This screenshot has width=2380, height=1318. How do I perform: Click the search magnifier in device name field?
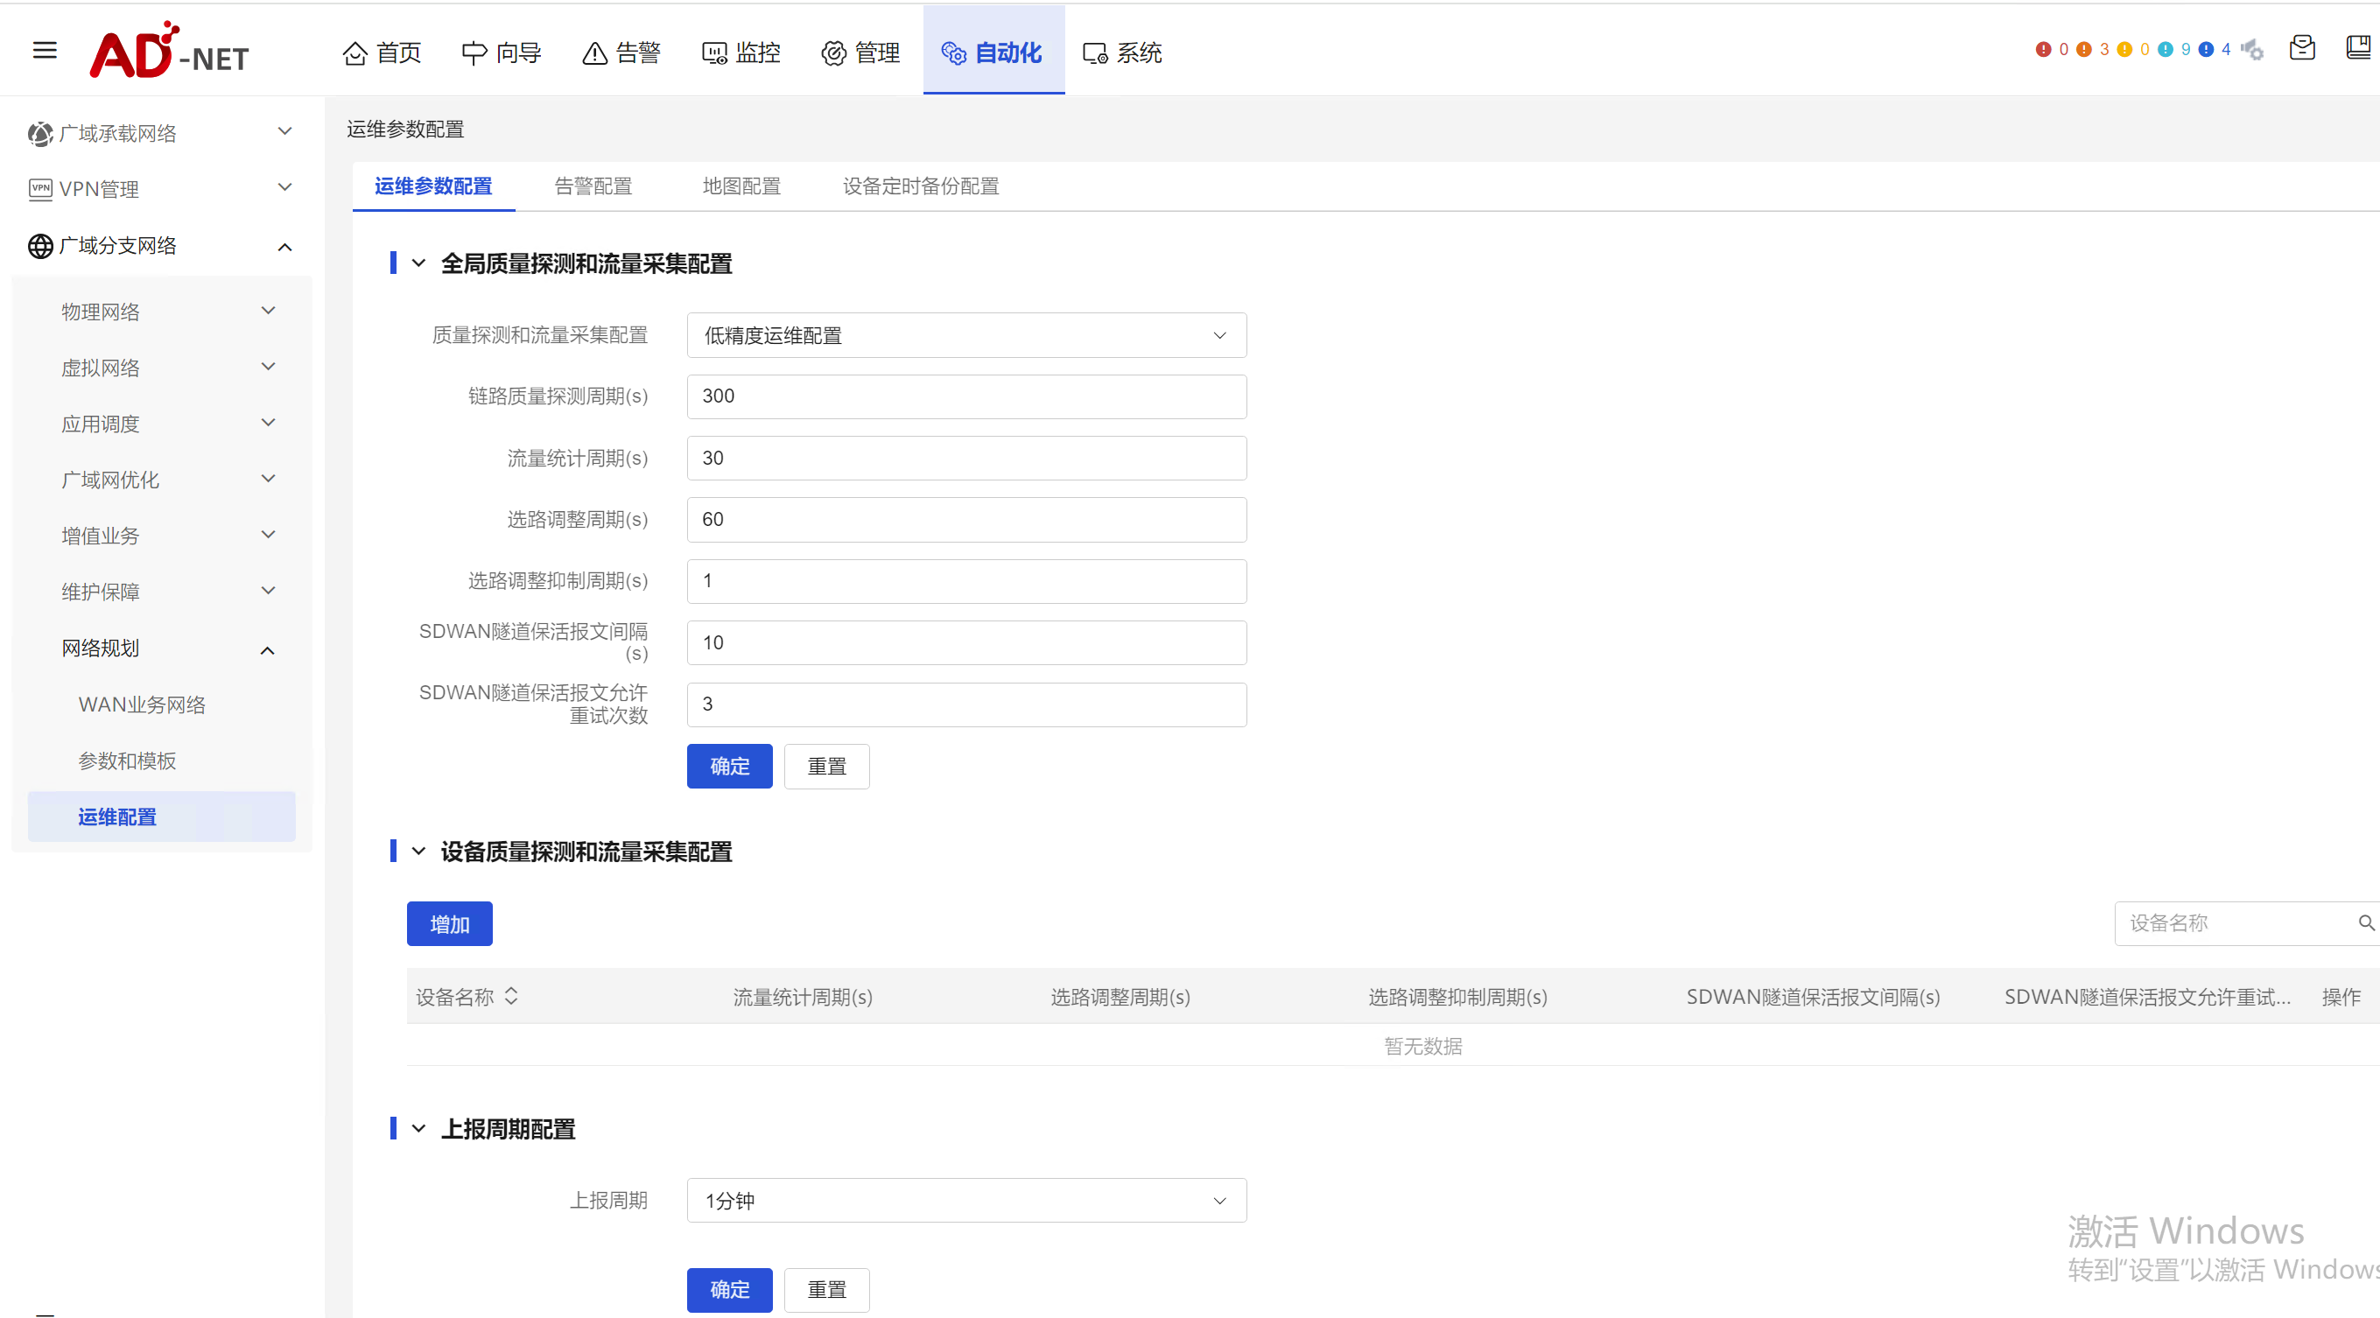pyautogui.click(x=2365, y=922)
